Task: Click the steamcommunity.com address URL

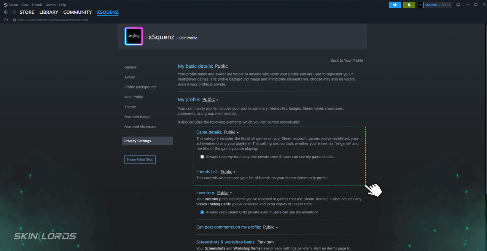Action: (x=53, y=20)
